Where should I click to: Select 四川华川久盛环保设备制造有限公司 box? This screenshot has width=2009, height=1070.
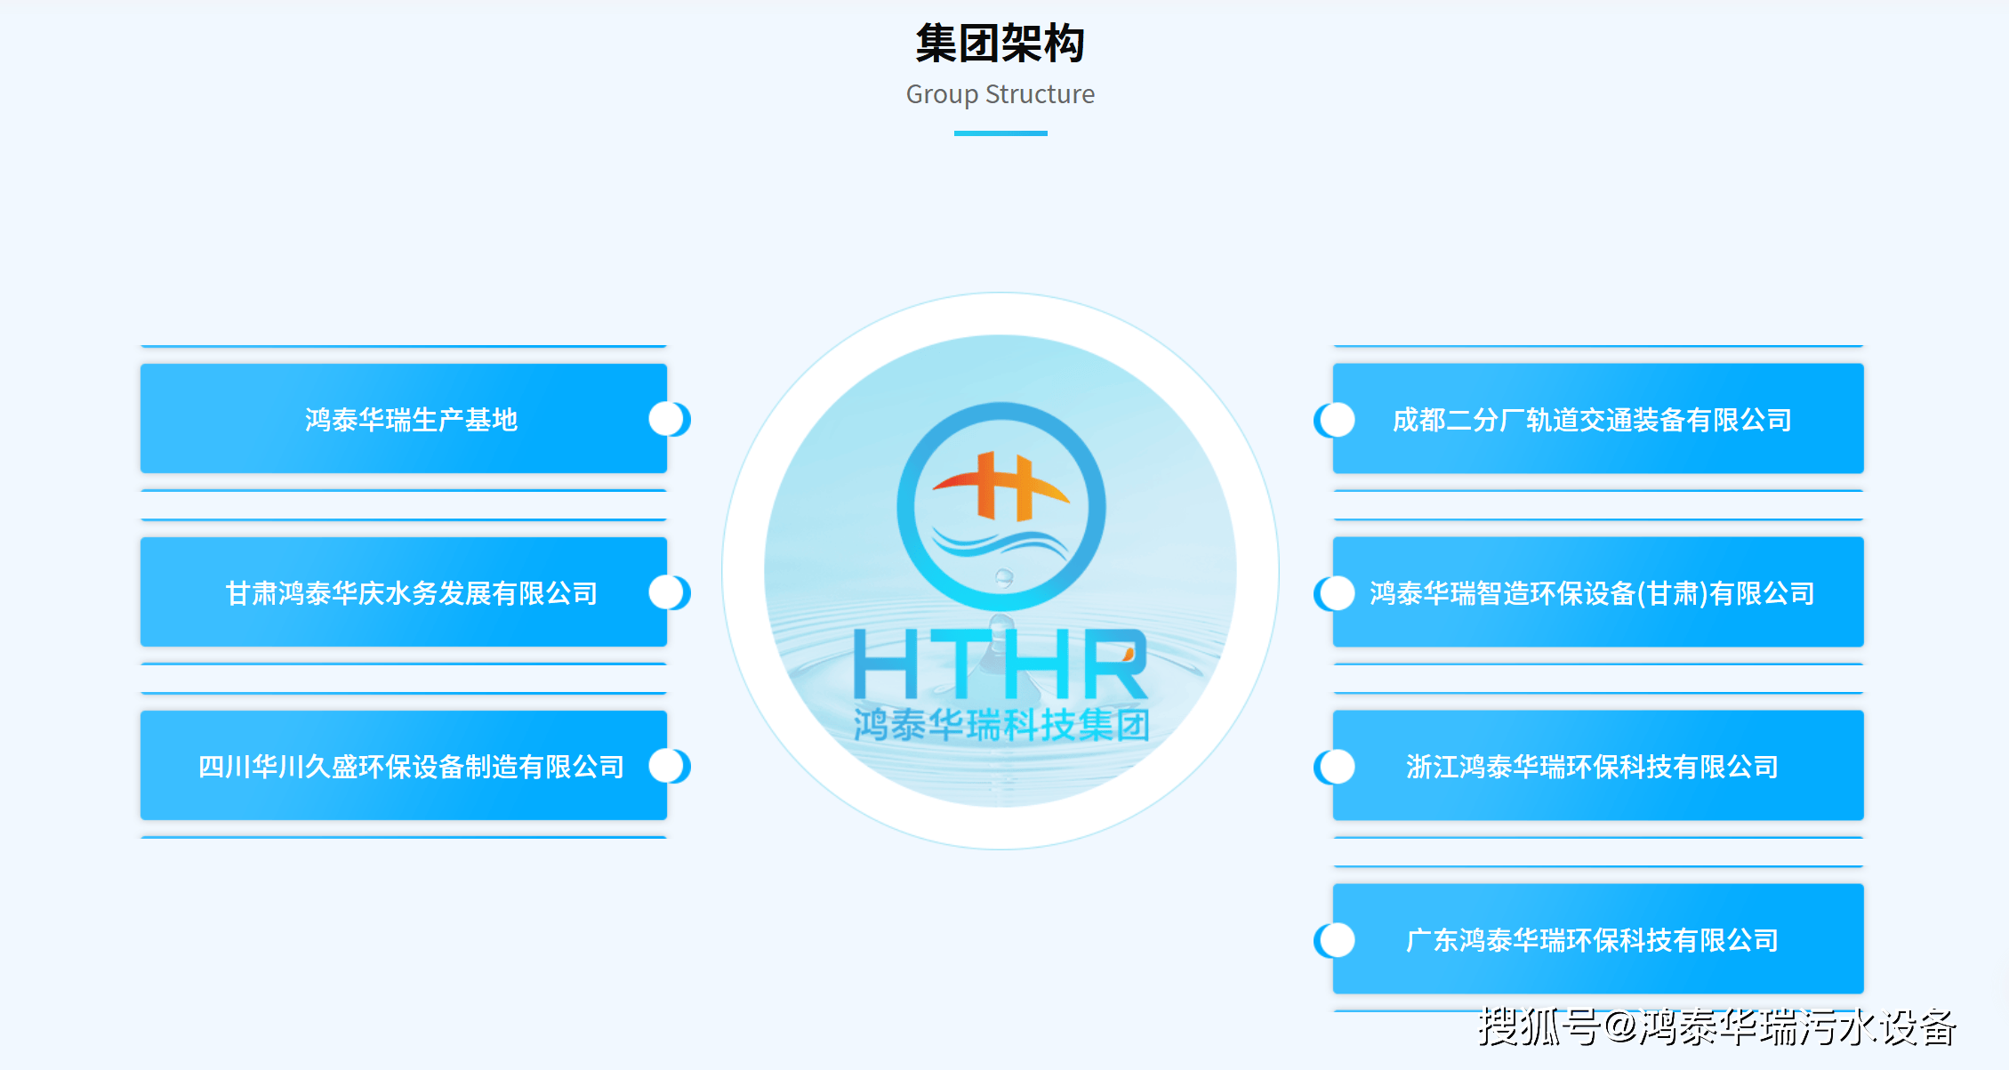404,766
